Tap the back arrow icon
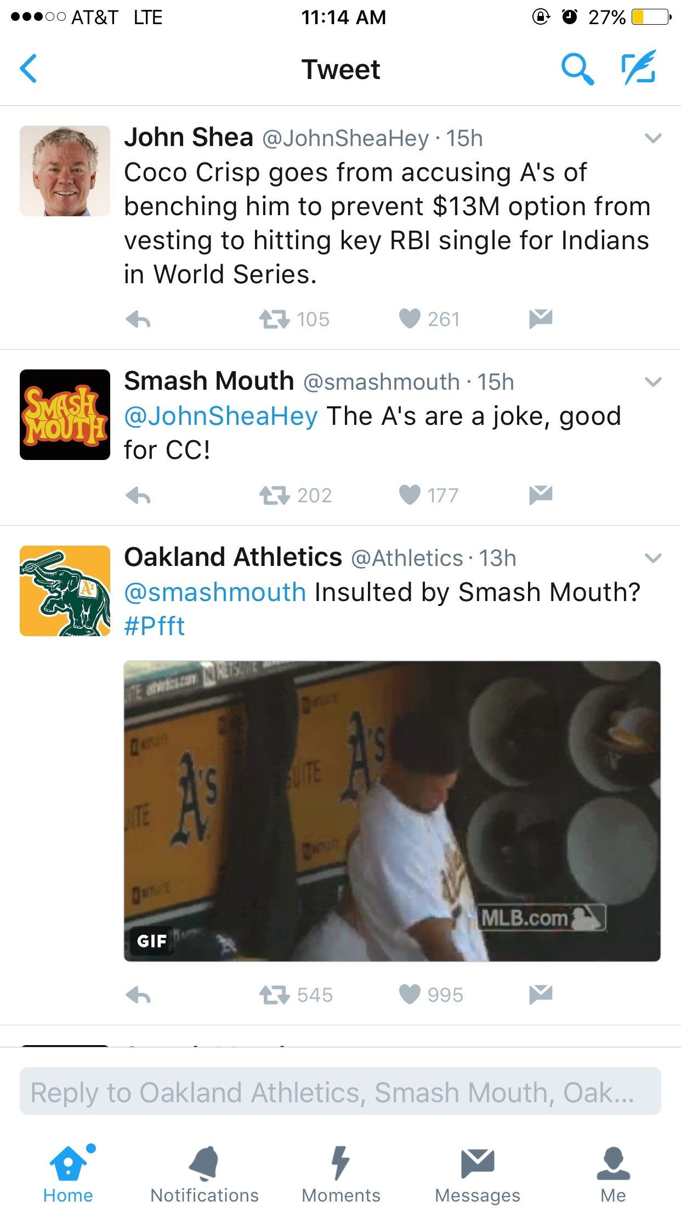 click(x=29, y=69)
